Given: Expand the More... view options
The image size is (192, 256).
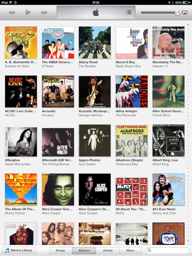Looking at the screenshot, I should click(132, 250).
